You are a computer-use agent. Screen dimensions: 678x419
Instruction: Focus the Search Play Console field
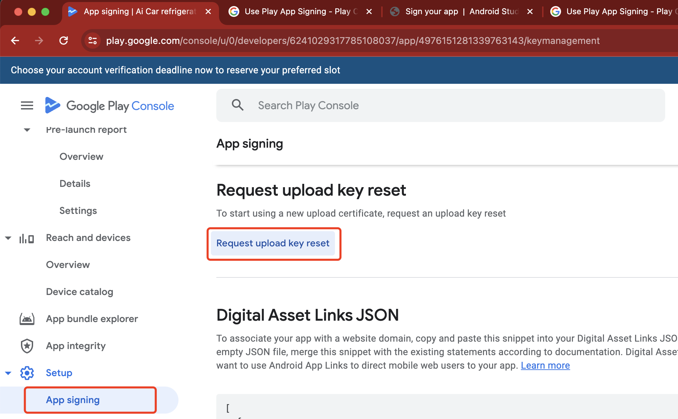click(x=440, y=105)
